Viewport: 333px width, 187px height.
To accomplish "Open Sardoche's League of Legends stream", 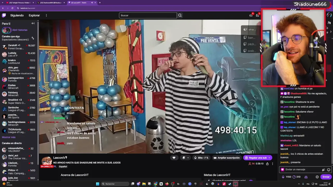I will click(19, 109).
